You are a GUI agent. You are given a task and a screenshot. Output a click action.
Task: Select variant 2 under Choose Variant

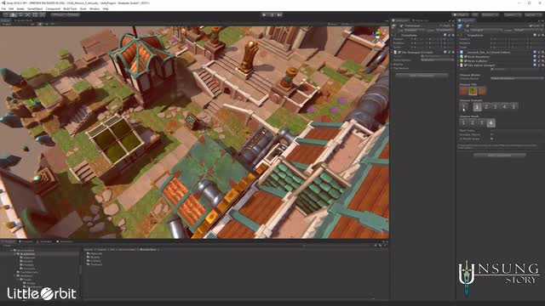(x=486, y=107)
